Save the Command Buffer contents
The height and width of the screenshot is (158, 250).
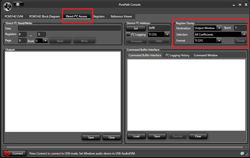point(157,136)
